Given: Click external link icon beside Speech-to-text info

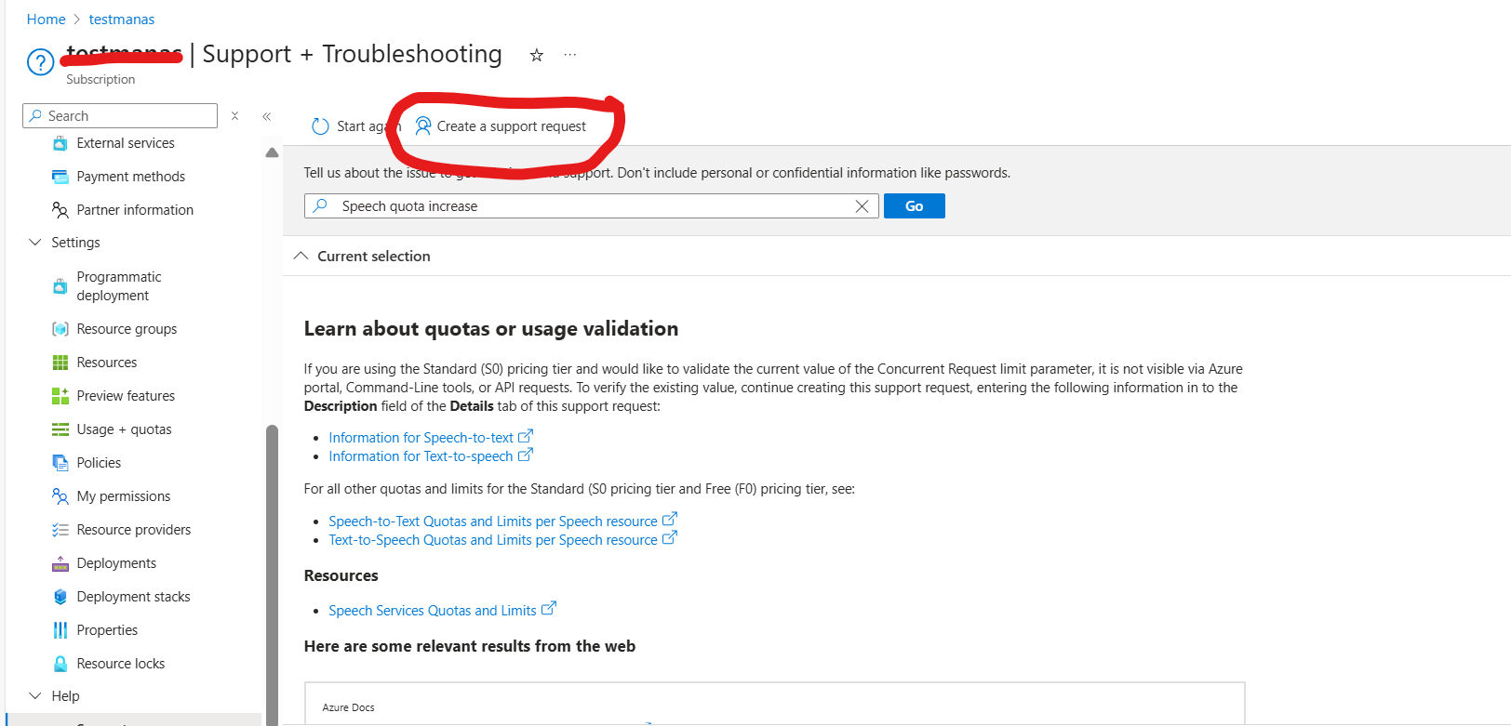Looking at the screenshot, I should 526,436.
